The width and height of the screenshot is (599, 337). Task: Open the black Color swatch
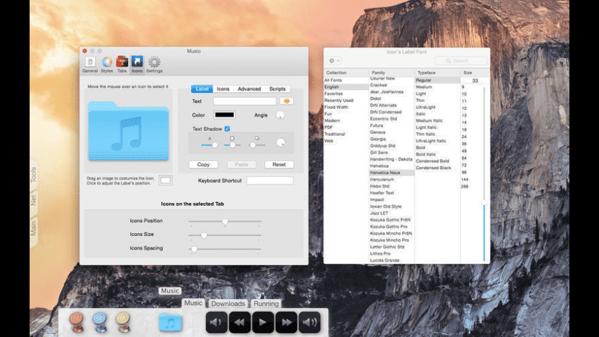[224, 115]
